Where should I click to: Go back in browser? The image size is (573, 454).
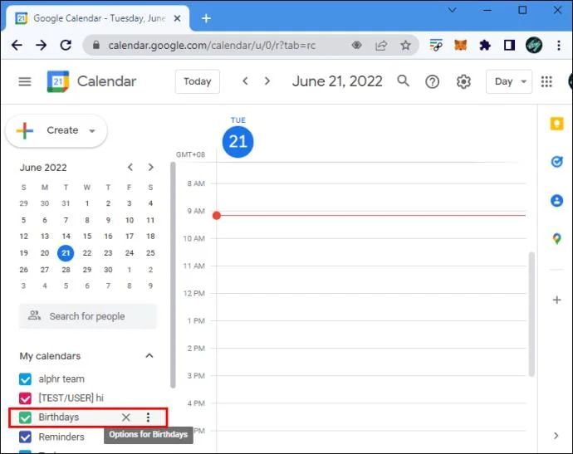[17, 46]
